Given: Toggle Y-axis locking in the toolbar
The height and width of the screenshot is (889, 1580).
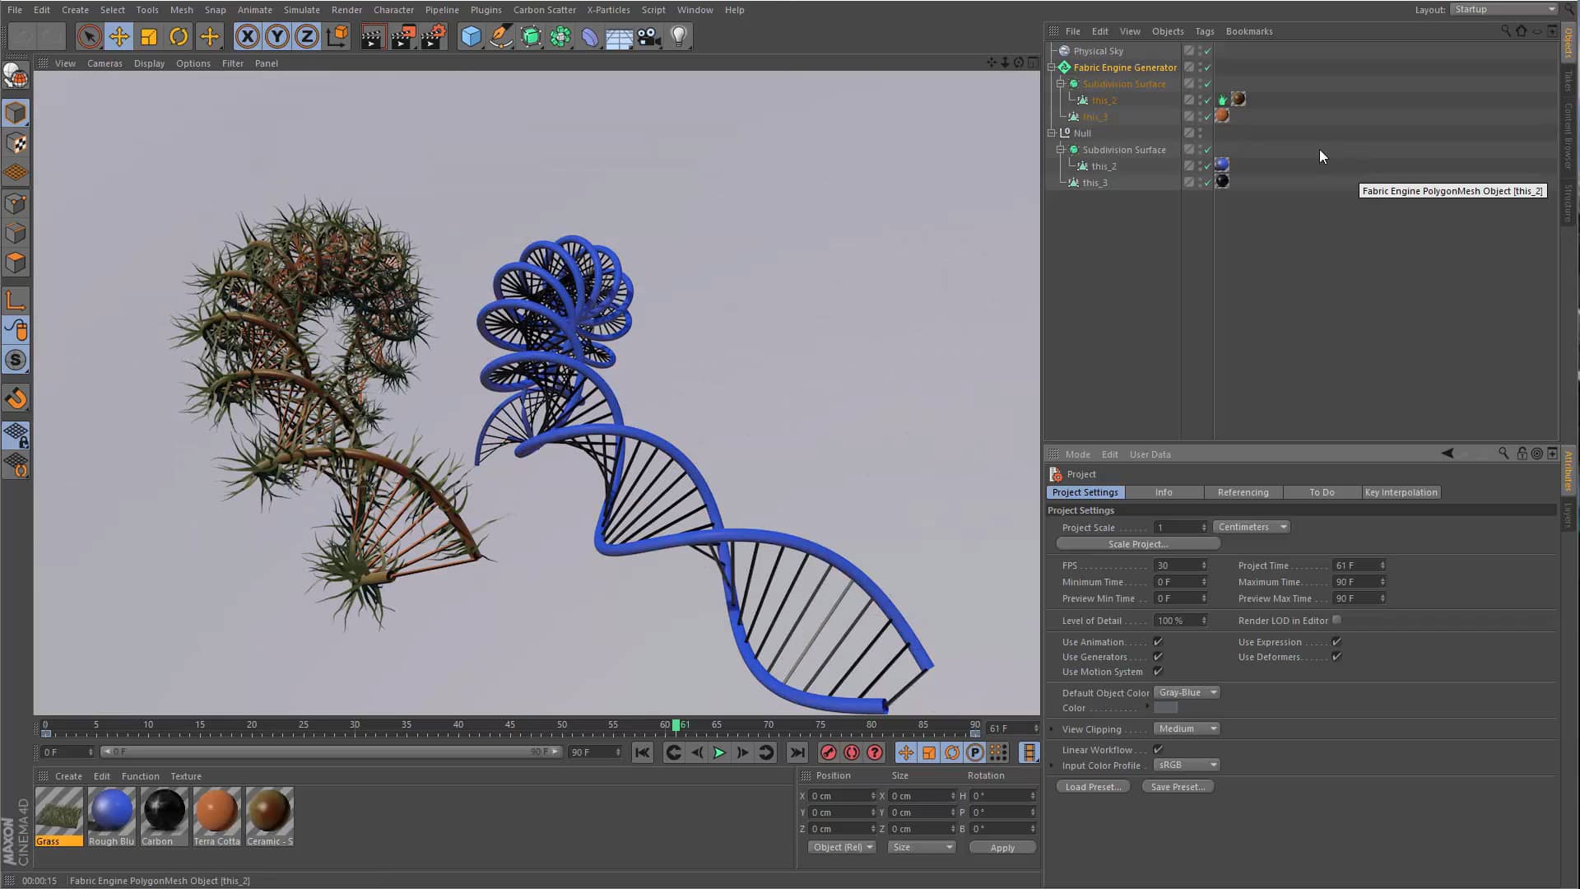Looking at the screenshot, I should [x=276, y=36].
